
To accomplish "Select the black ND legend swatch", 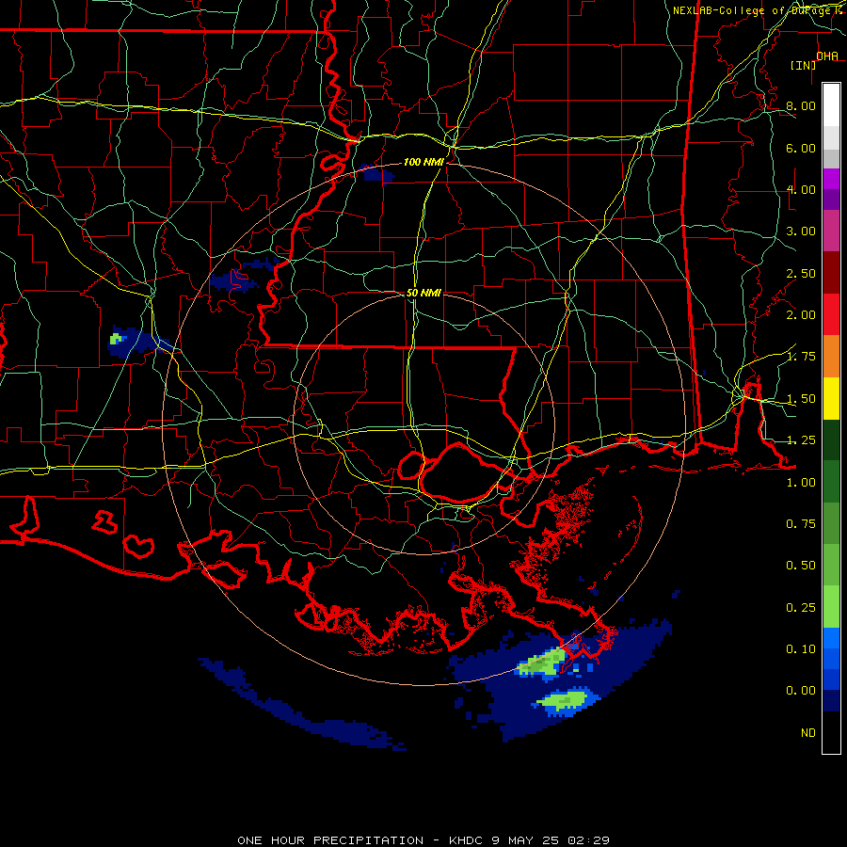I will (831, 732).
